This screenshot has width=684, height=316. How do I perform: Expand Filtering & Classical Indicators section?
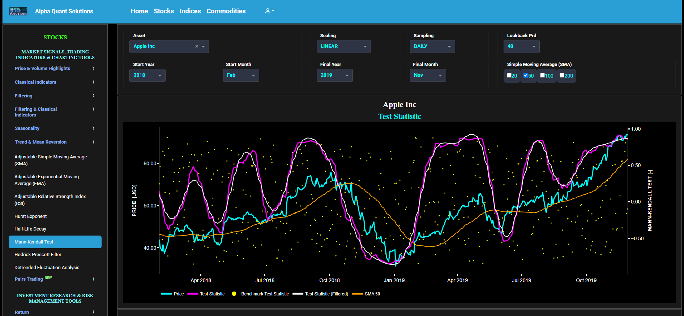(55, 112)
